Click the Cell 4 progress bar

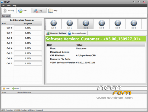[x=28, y=48]
